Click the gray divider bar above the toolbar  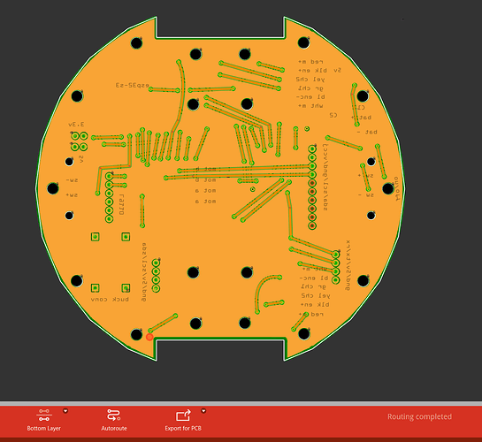click(x=241, y=403)
